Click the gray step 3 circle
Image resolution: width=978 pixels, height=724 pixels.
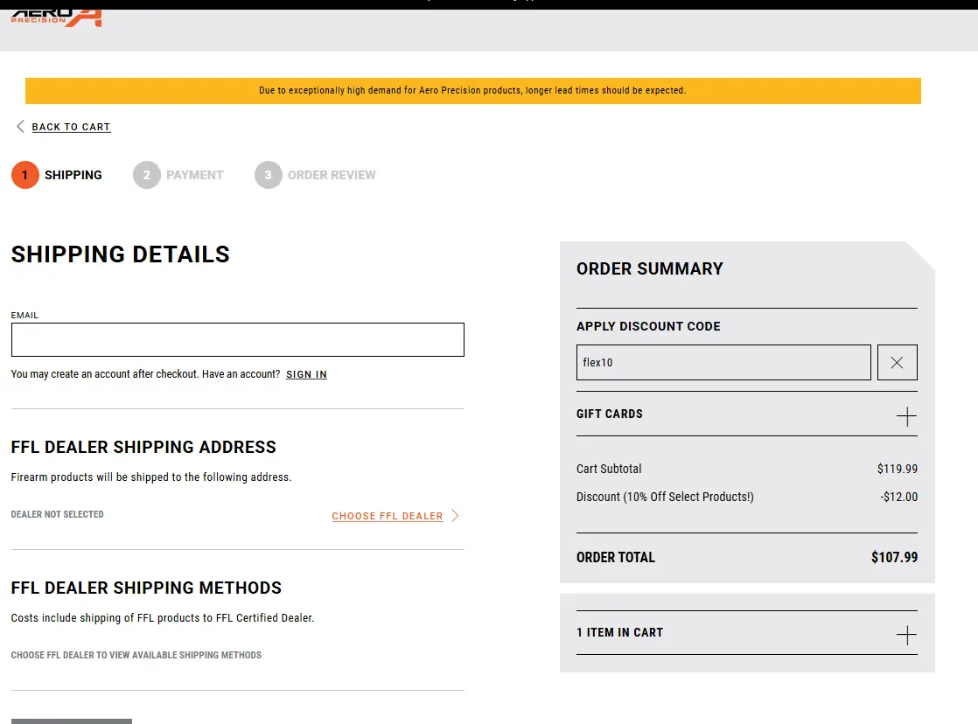tap(269, 175)
